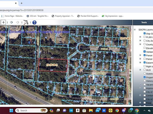
Task: Show hidden system tray icons
Action: (144, 110)
